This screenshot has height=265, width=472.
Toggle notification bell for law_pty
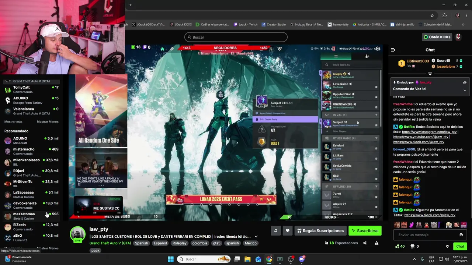[275, 231]
